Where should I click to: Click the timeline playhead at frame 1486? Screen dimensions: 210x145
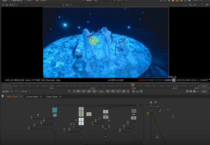[133, 85]
